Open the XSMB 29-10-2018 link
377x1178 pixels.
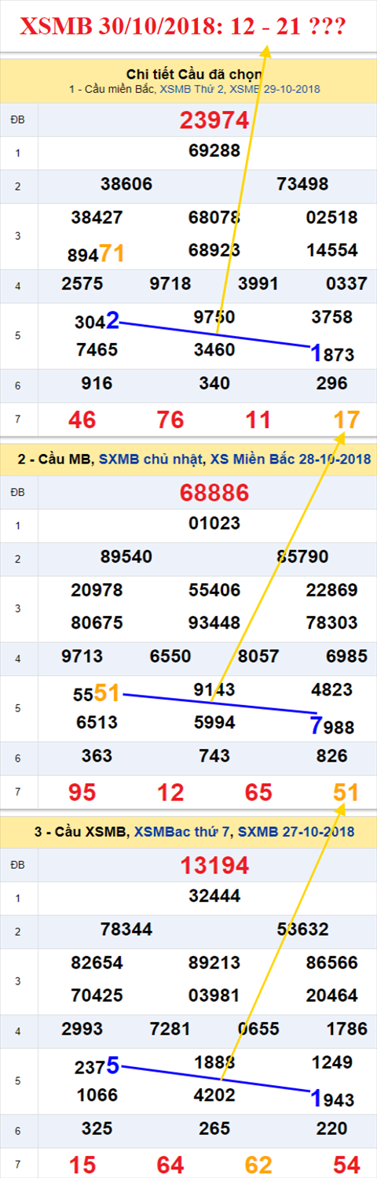point(275,90)
